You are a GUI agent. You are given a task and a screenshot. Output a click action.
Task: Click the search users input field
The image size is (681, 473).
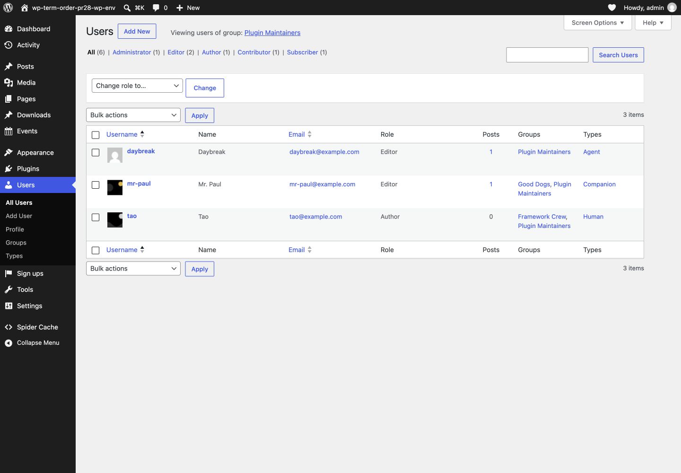tap(547, 55)
